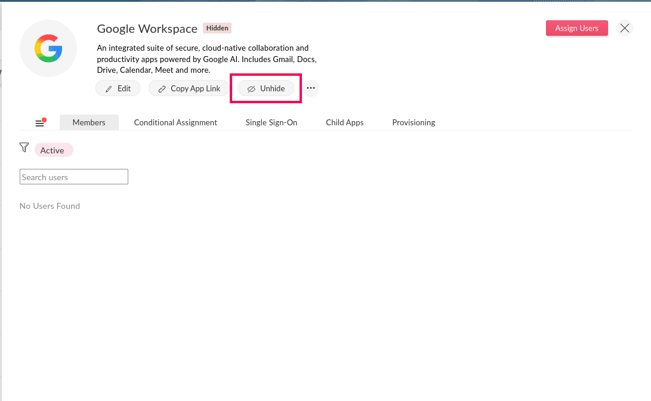Close the app details panel

coord(624,28)
